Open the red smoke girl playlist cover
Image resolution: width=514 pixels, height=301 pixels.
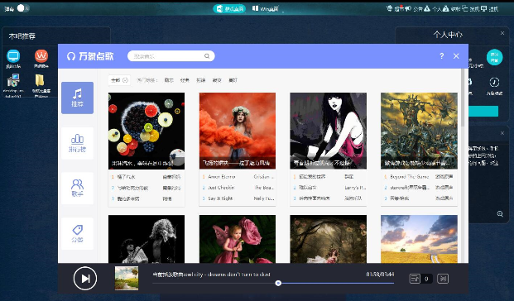(238, 131)
